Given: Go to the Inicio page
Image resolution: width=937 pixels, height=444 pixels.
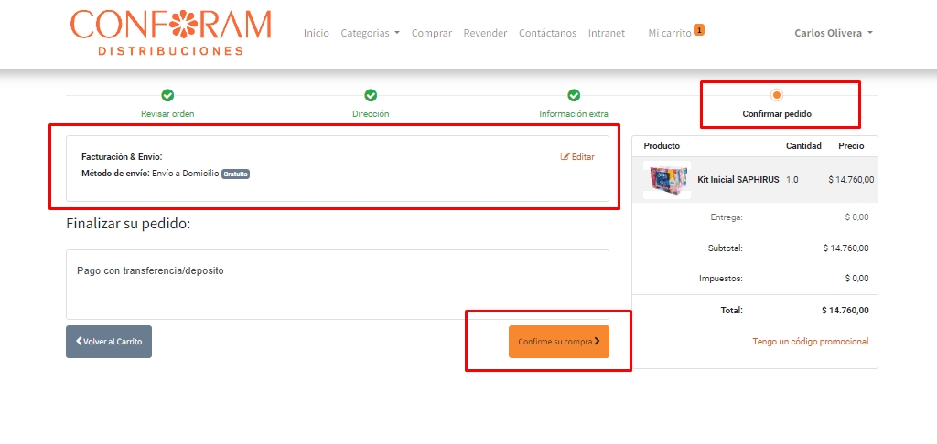Looking at the screenshot, I should pyautogui.click(x=316, y=33).
